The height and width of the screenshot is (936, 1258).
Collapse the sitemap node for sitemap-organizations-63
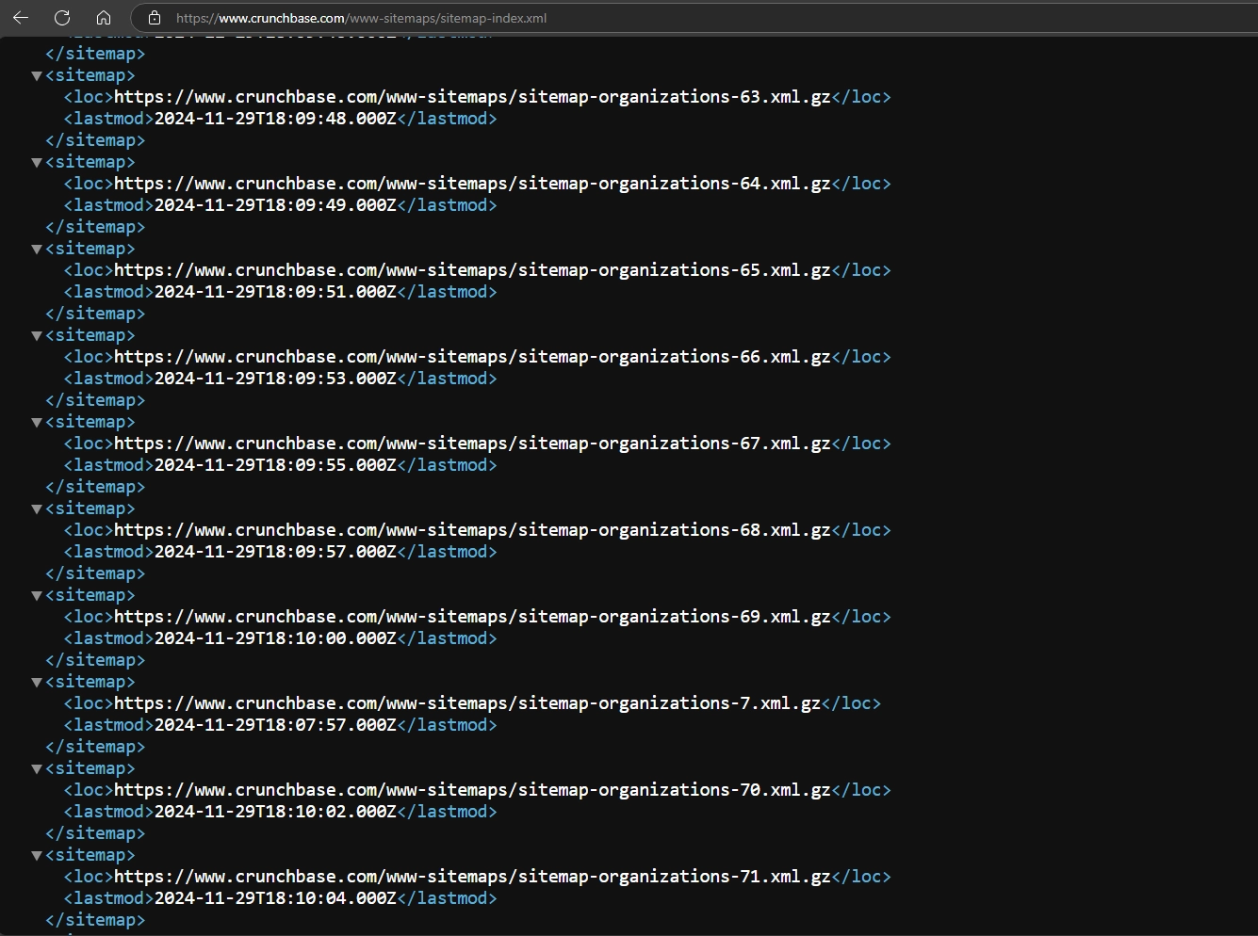click(x=36, y=75)
